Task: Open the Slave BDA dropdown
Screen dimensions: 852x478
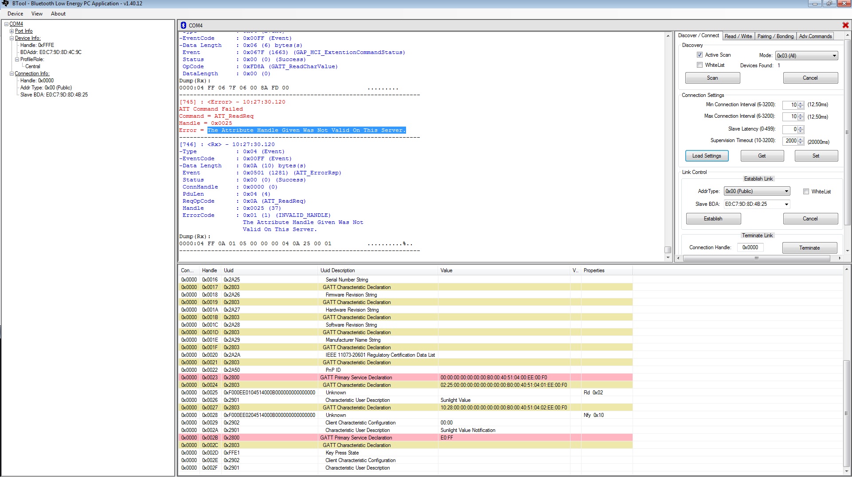Action: click(786, 204)
